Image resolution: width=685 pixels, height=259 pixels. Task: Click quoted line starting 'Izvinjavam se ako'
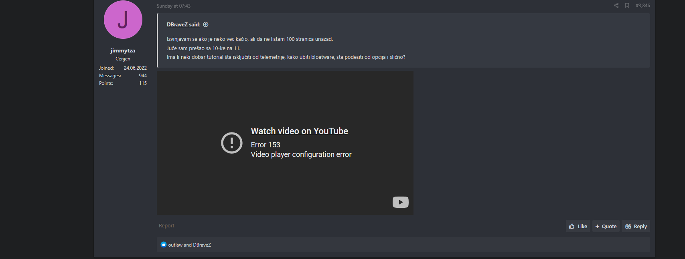pyautogui.click(x=250, y=39)
